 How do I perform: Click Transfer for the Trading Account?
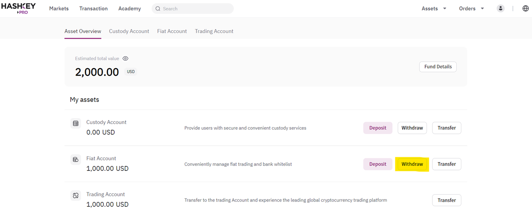coord(447,200)
